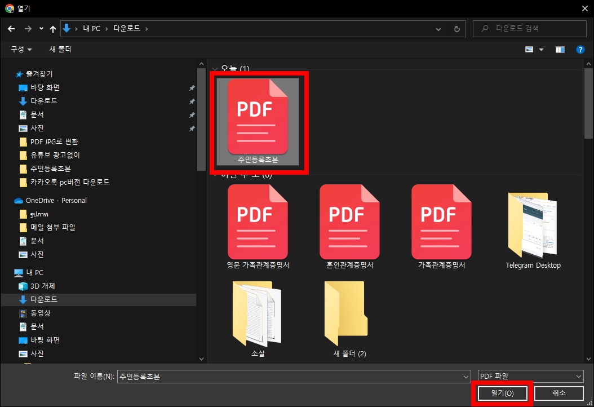Show the preview pane icon

560,49
